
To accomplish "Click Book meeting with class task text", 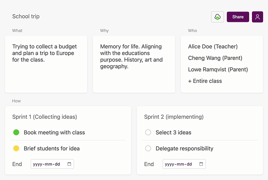I will coord(54,132).
